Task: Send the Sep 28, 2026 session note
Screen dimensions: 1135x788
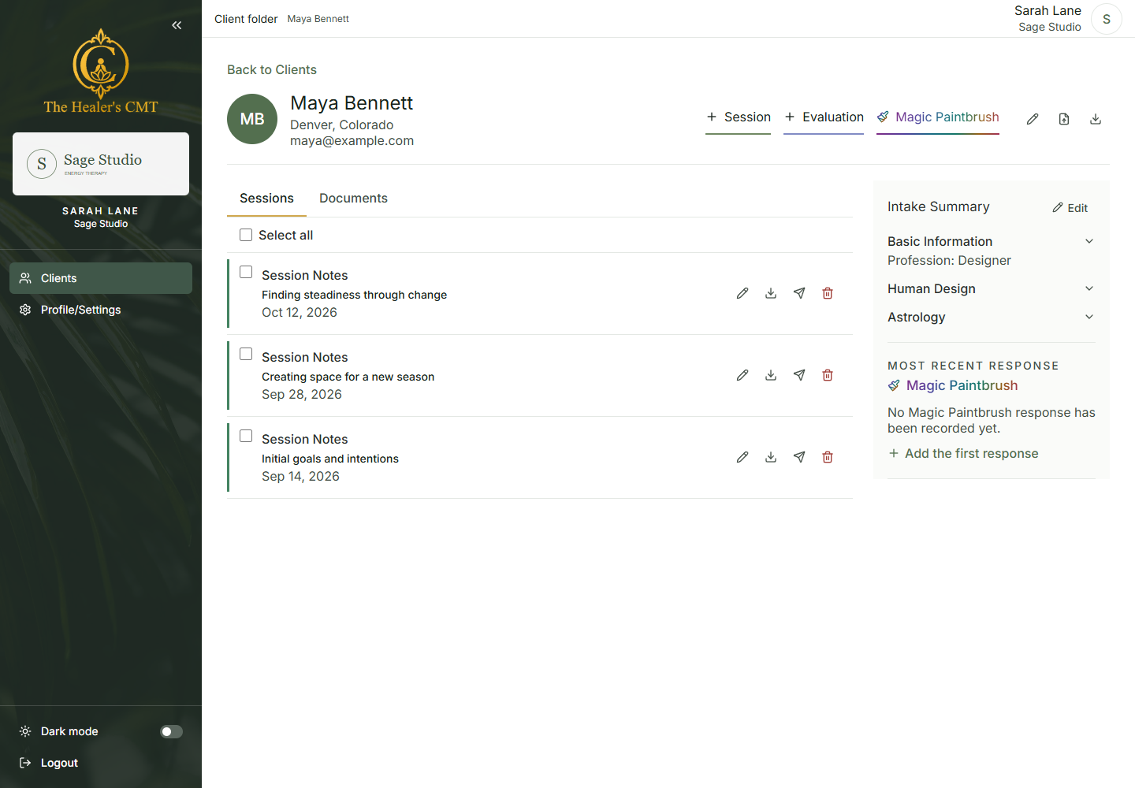Action: [x=799, y=375]
